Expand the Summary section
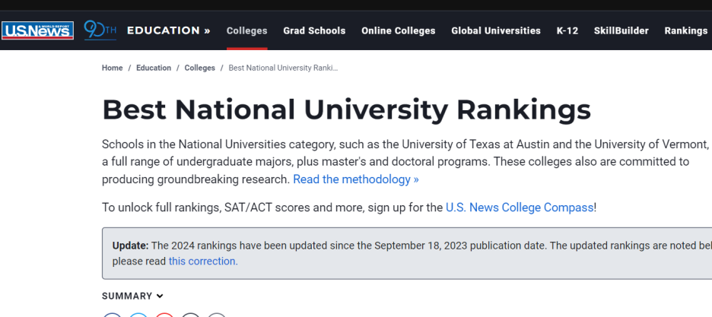This screenshot has width=712, height=317. 132,296
